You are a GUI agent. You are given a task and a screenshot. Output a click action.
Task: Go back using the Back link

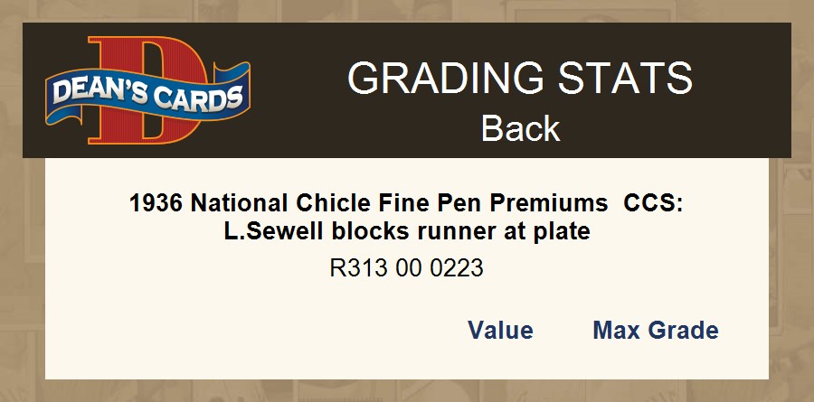[520, 128]
